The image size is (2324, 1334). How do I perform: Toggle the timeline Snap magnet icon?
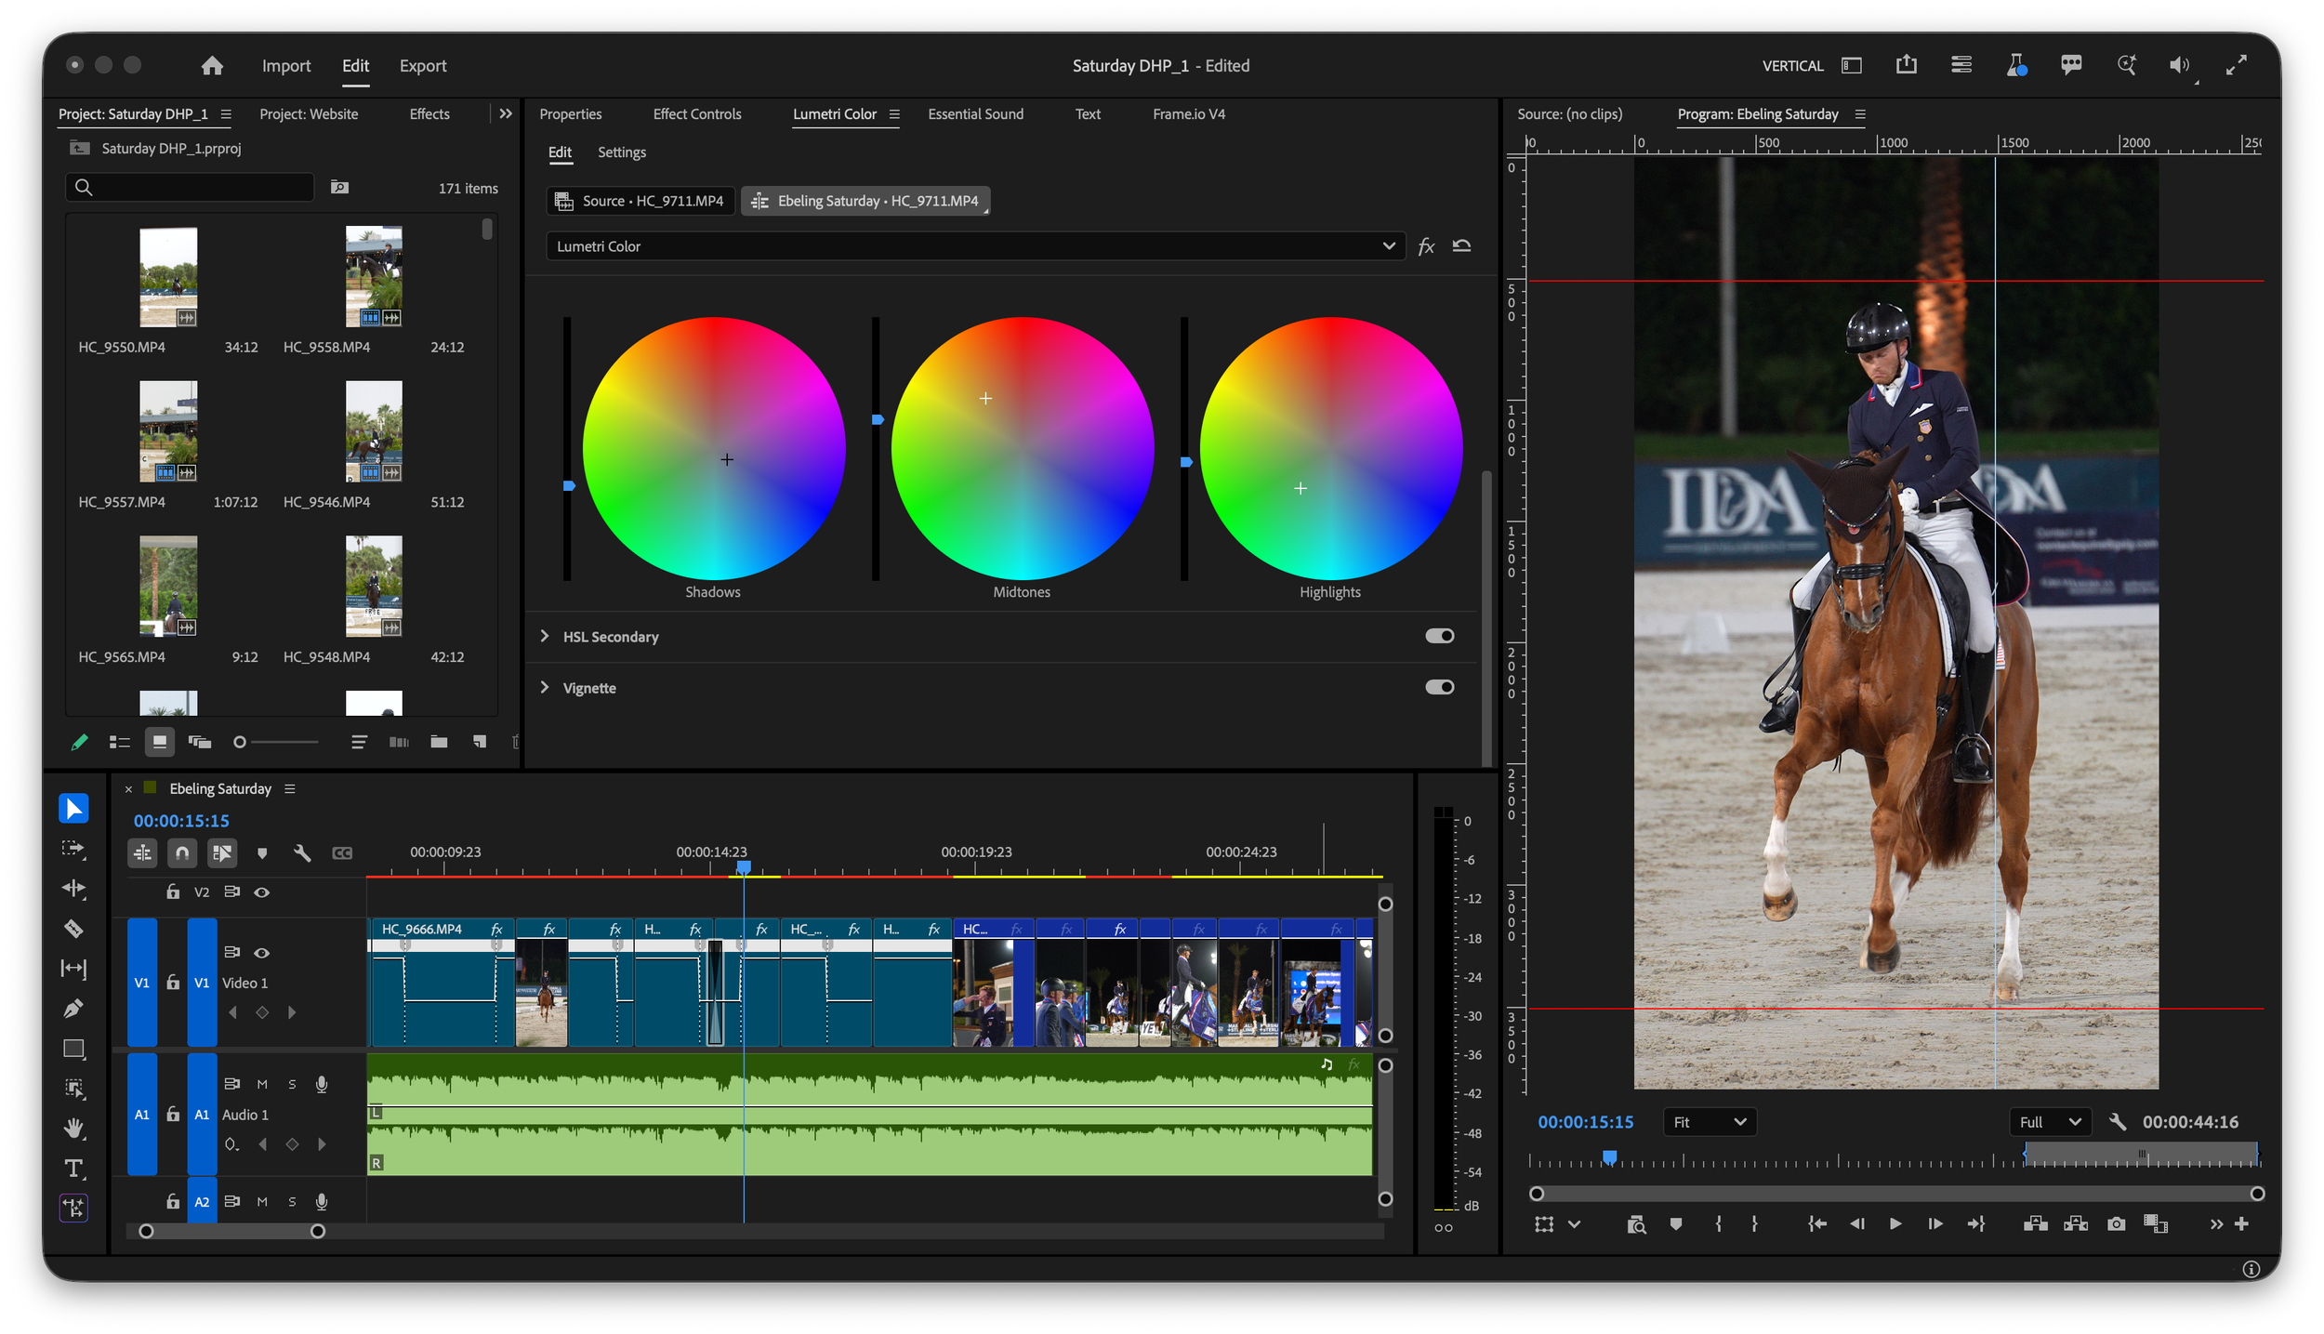(x=182, y=852)
